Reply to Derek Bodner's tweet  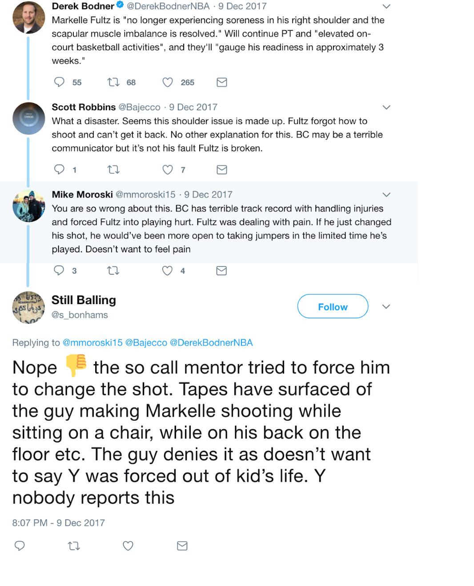tap(59, 82)
